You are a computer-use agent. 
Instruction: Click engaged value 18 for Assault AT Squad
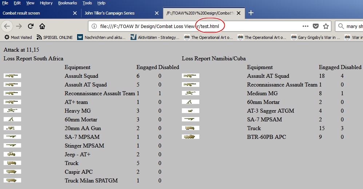[x=322, y=76]
